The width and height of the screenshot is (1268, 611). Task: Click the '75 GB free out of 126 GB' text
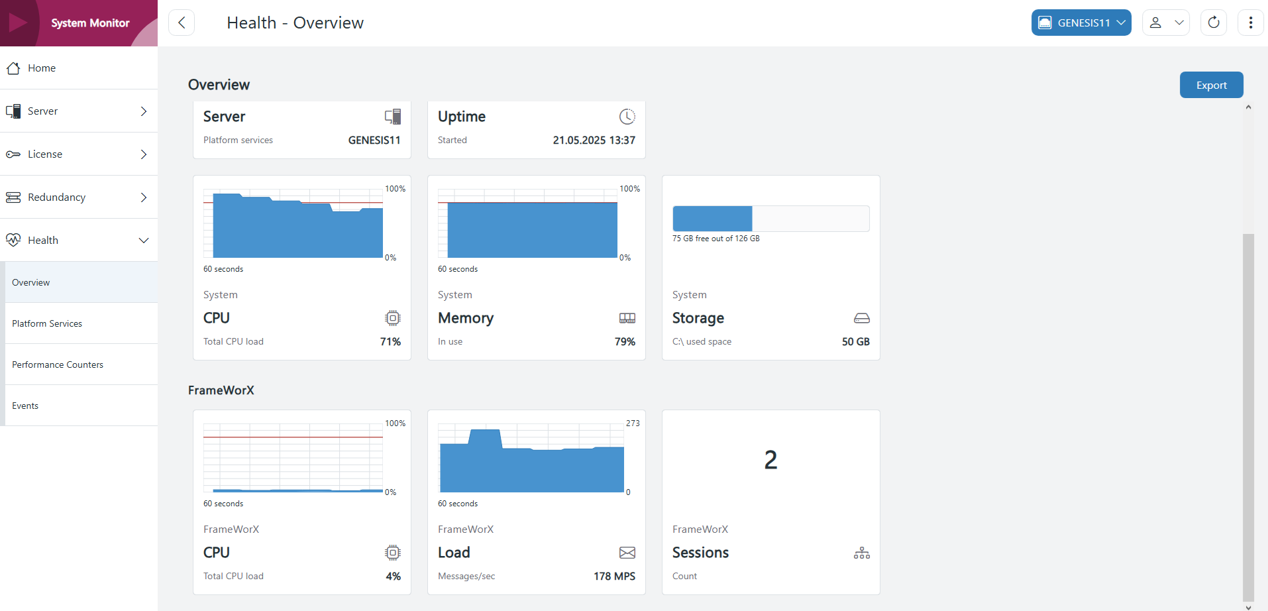[716, 239]
